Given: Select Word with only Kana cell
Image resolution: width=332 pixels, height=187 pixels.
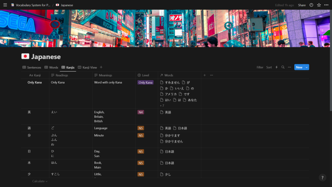Looking at the screenshot, I should tap(114, 94).
